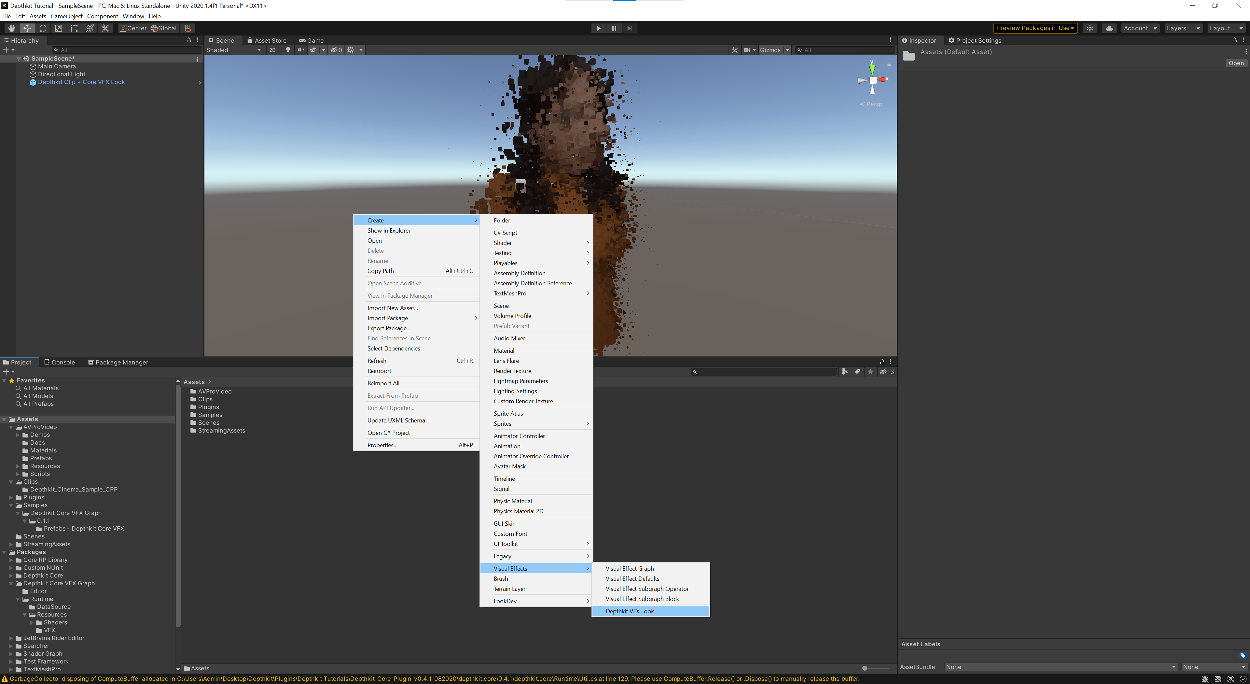Toggle the Hierarchy panel lock icon
The width and height of the screenshot is (1250, 684).
189,40
